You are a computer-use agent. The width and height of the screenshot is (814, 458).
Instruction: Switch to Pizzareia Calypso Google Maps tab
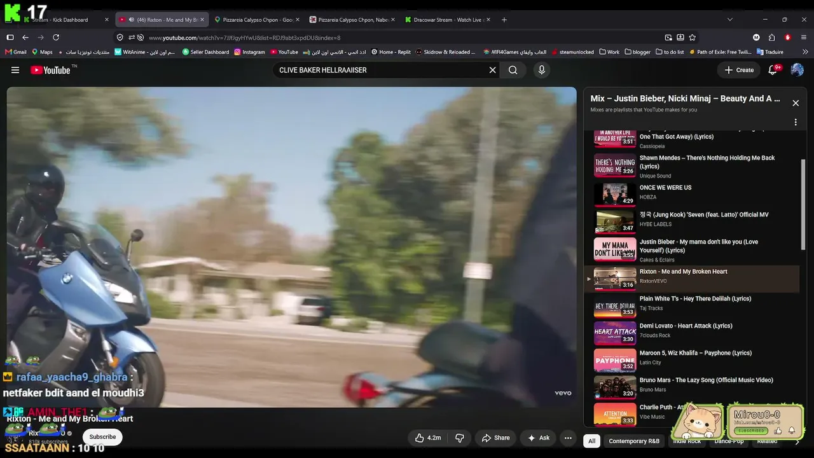(x=258, y=20)
